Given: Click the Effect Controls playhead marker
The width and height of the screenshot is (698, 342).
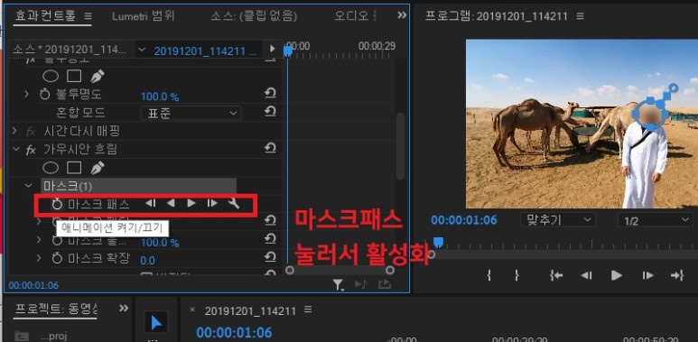Looking at the screenshot, I should (288, 51).
